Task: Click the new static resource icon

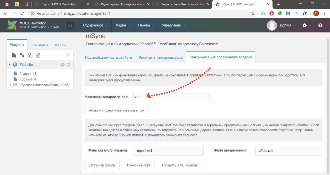Action: 38,55
